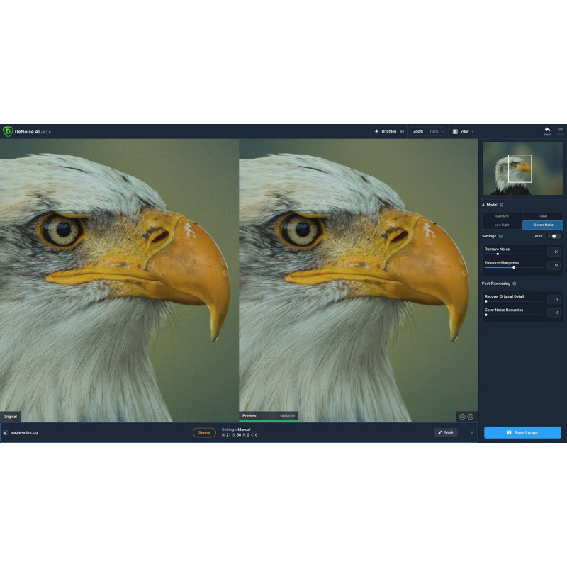
Task: Click the happy face rating icon
Action: click(463, 417)
